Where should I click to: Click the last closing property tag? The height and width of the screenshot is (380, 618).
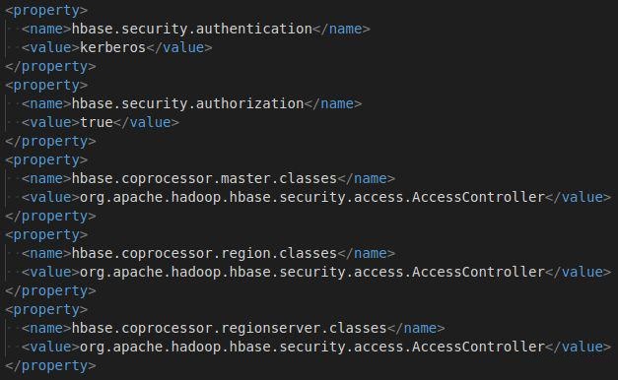coord(50,366)
